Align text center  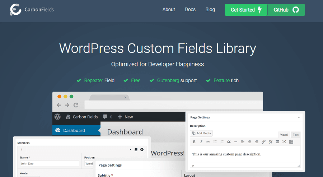click(x=250, y=142)
